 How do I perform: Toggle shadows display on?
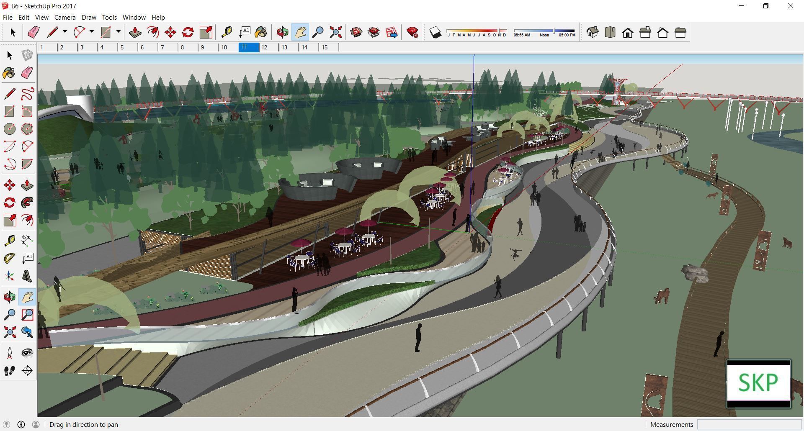[435, 31]
